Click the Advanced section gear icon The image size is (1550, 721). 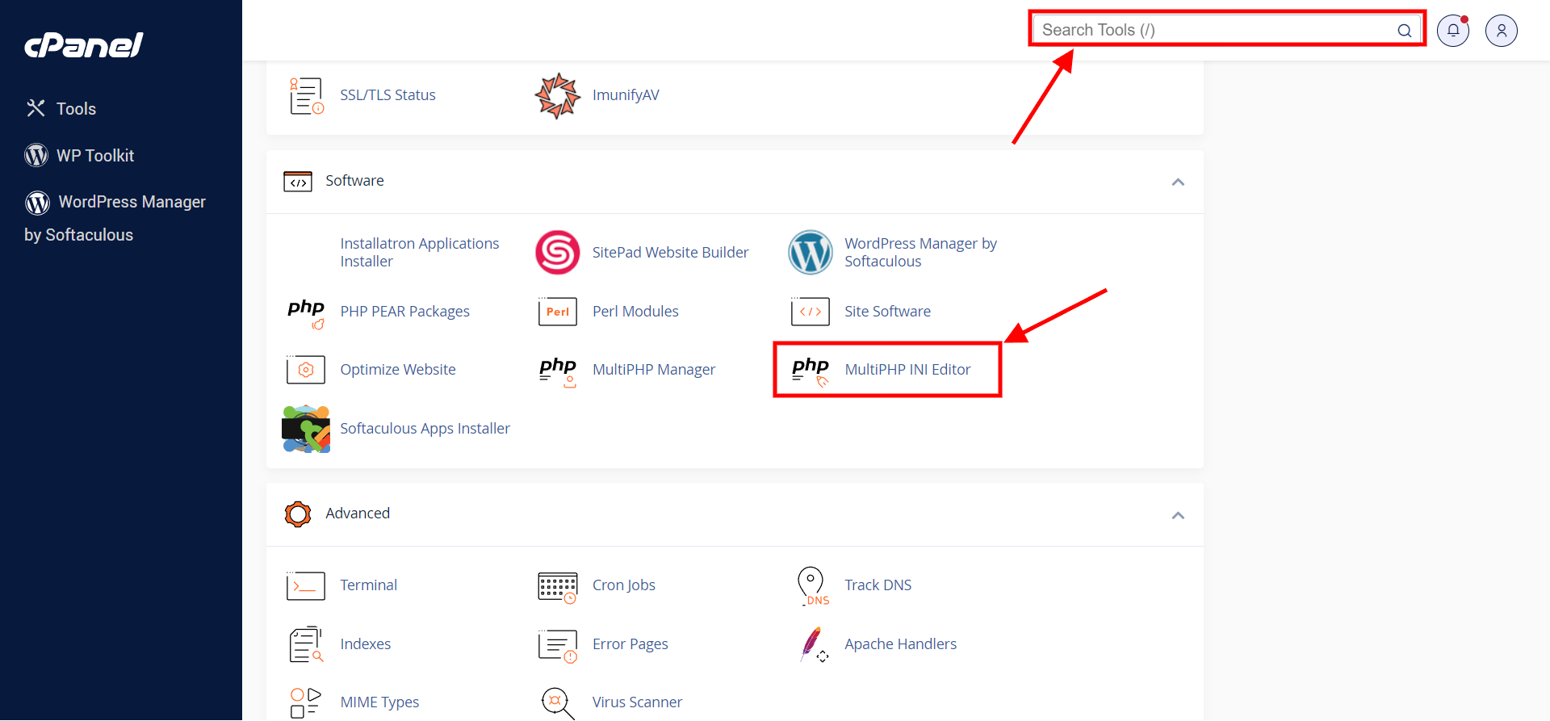pyautogui.click(x=298, y=514)
